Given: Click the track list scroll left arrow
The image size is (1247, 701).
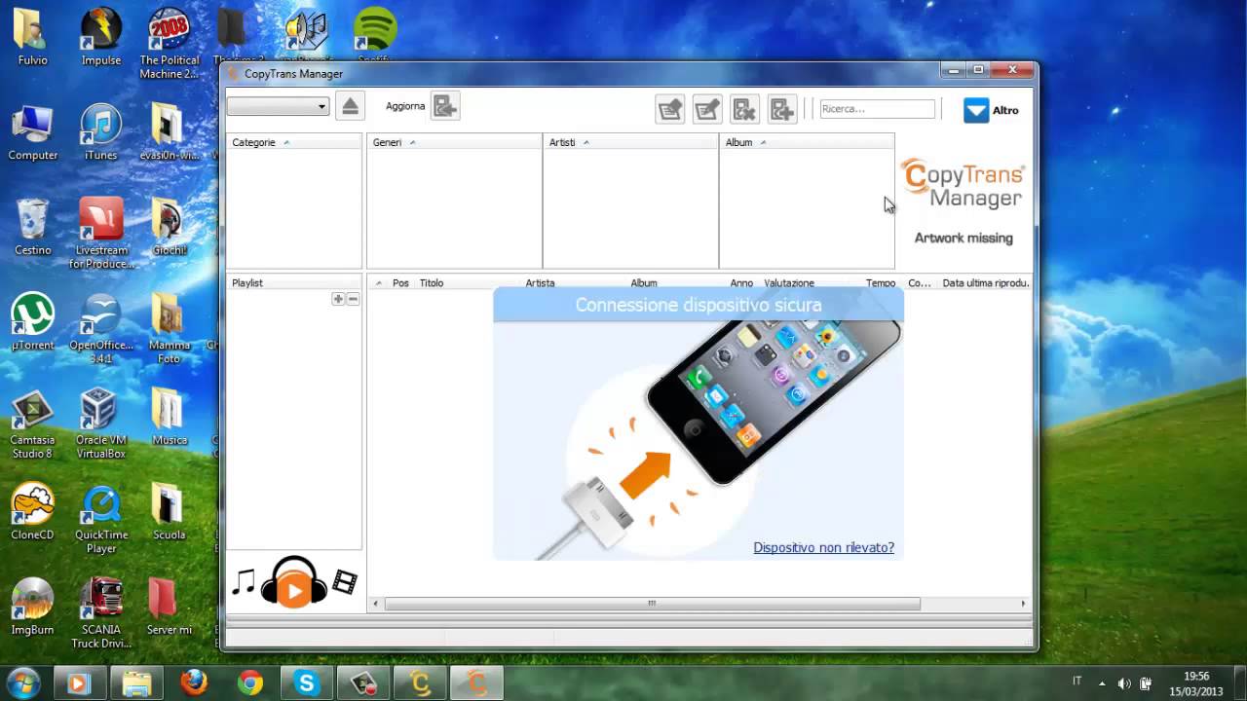Looking at the screenshot, I should (376, 604).
